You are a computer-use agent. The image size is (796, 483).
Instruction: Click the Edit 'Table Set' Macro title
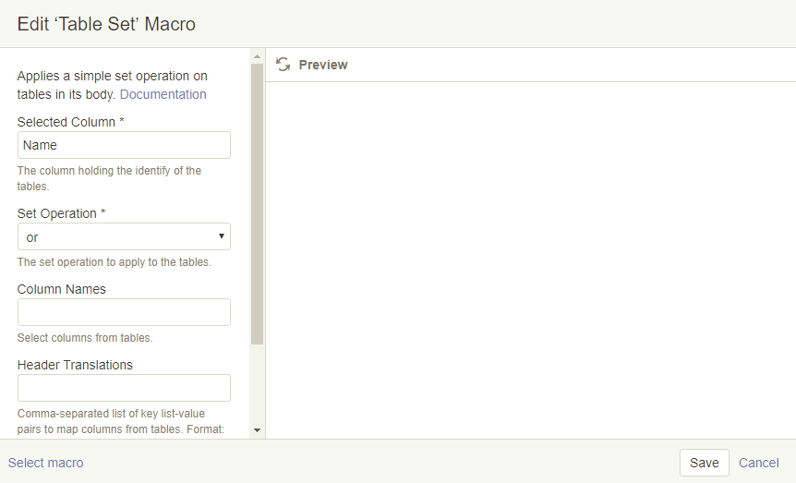coord(106,24)
